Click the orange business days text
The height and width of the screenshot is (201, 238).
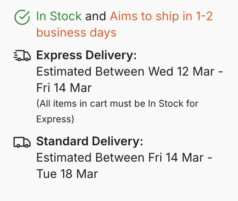tap(76, 33)
